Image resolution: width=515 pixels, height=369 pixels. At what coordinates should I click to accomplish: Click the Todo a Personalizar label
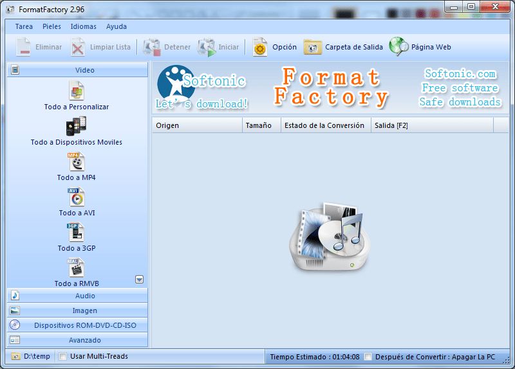(x=77, y=107)
